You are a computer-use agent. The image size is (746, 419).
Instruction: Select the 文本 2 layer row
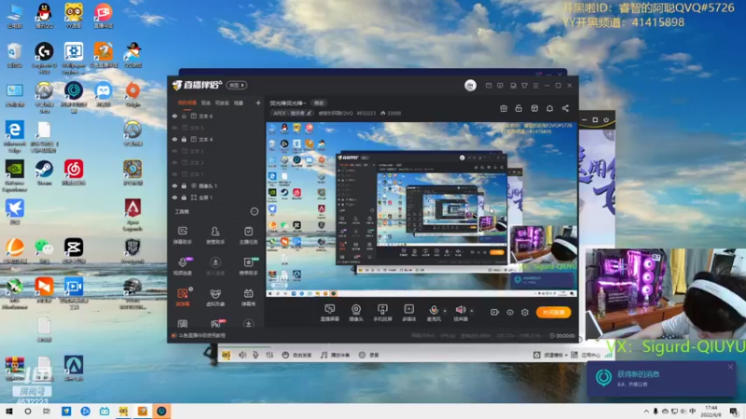(216, 162)
